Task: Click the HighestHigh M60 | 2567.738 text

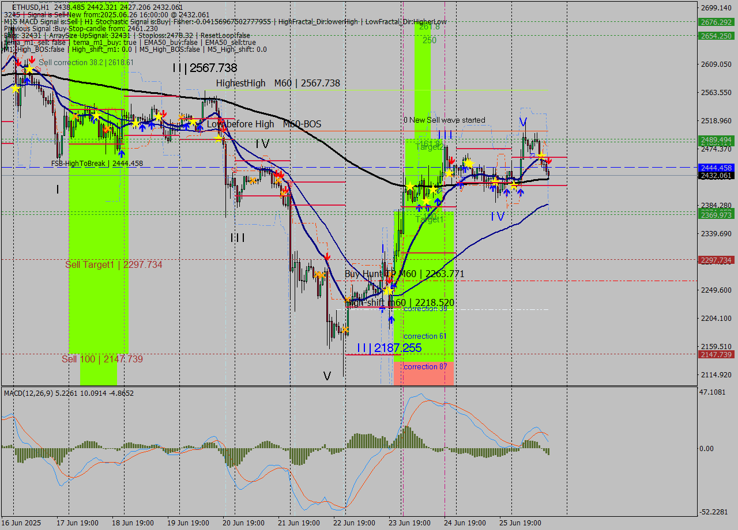Action: coord(278,84)
